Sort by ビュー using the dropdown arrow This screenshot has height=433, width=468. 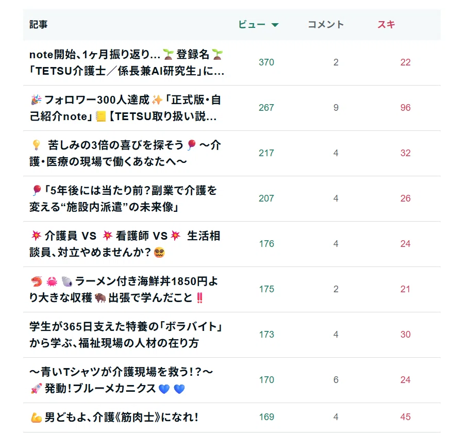(275, 25)
